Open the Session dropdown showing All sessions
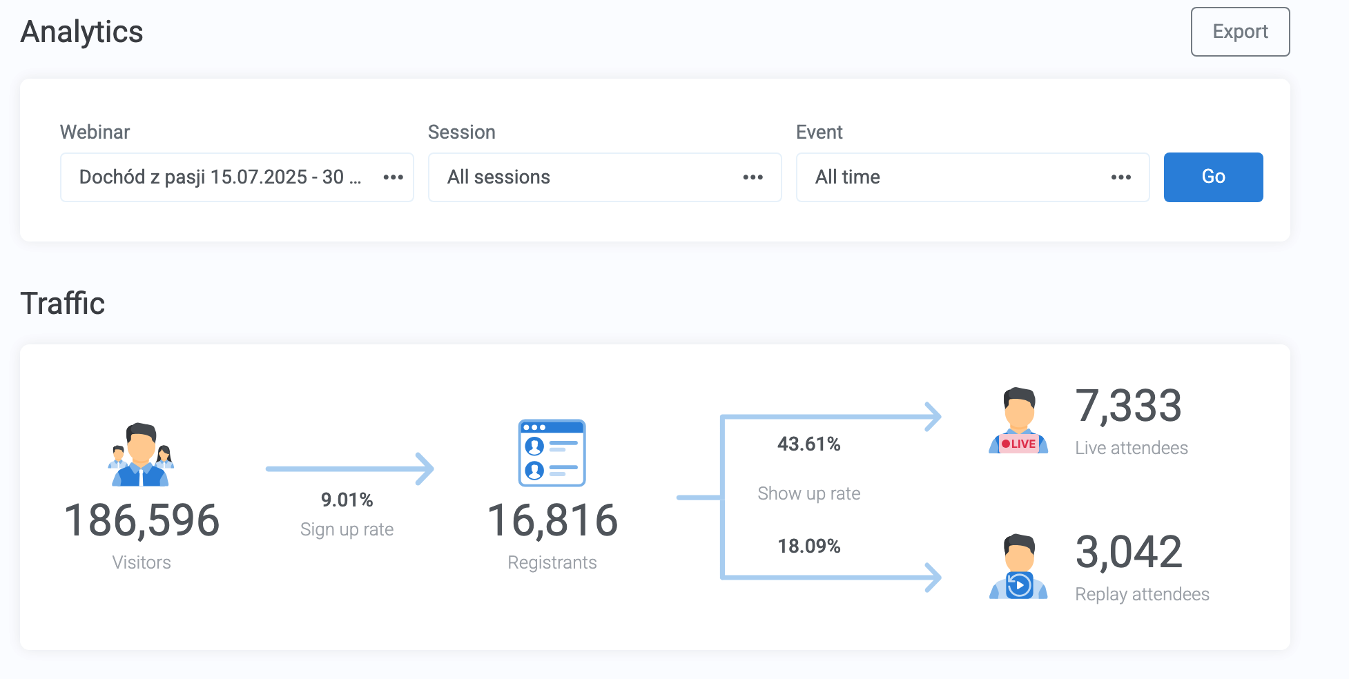 (605, 177)
